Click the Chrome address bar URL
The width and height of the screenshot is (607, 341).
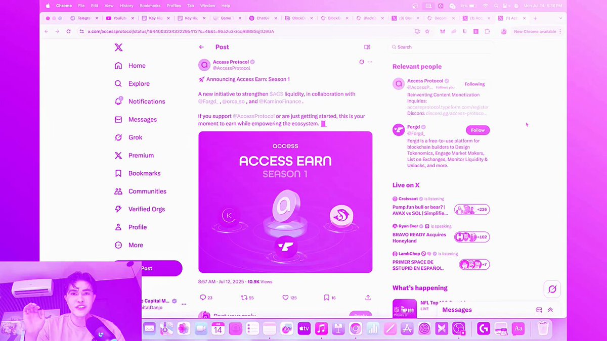181,31
